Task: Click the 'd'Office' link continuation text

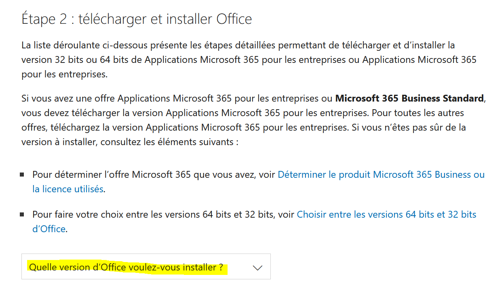Action: (x=49, y=229)
